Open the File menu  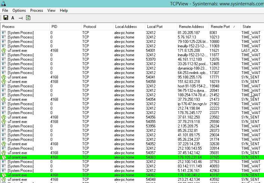pos(5,10)
